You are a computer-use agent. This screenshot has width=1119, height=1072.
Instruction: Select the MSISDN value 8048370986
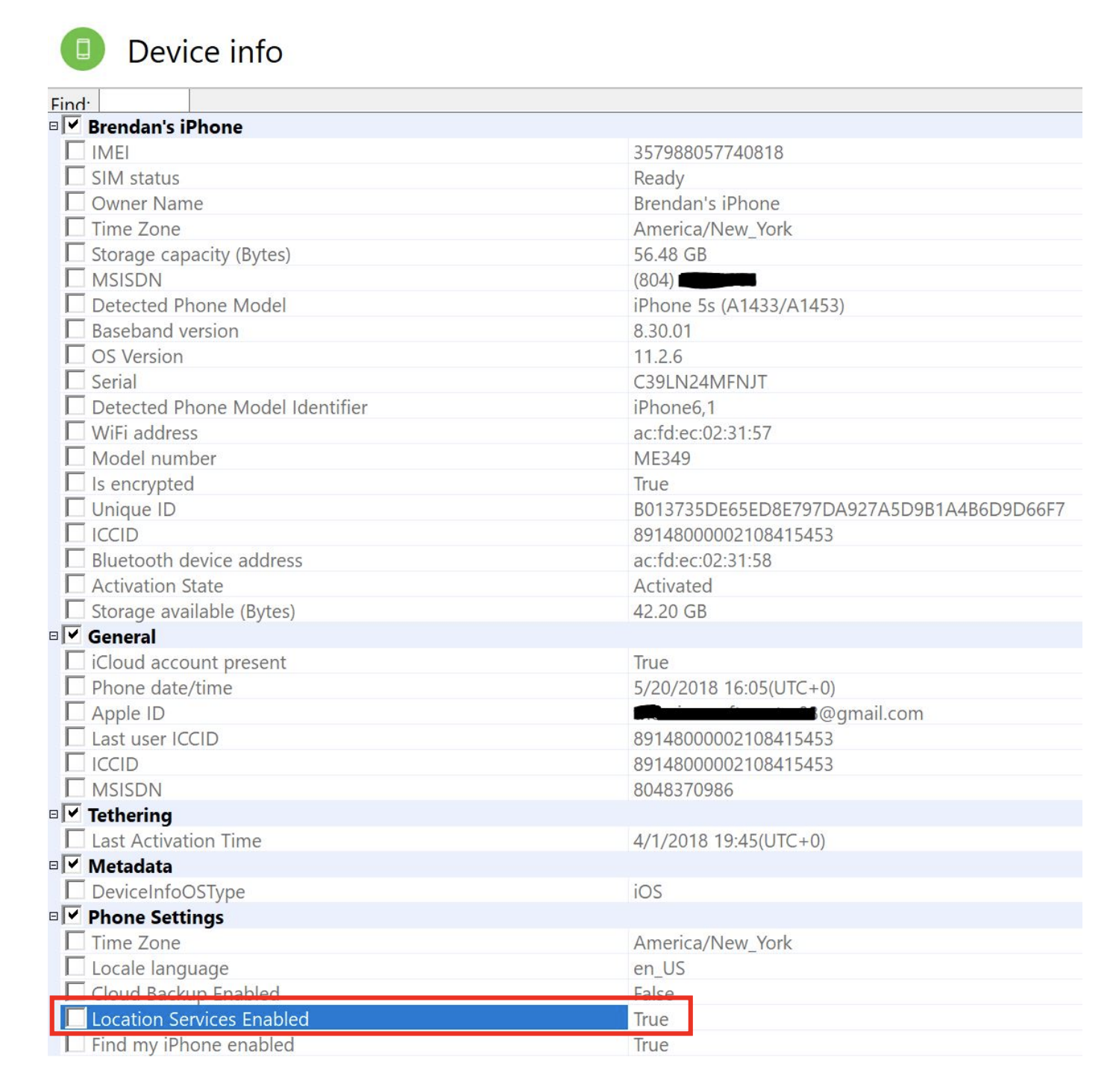(683, 789)
